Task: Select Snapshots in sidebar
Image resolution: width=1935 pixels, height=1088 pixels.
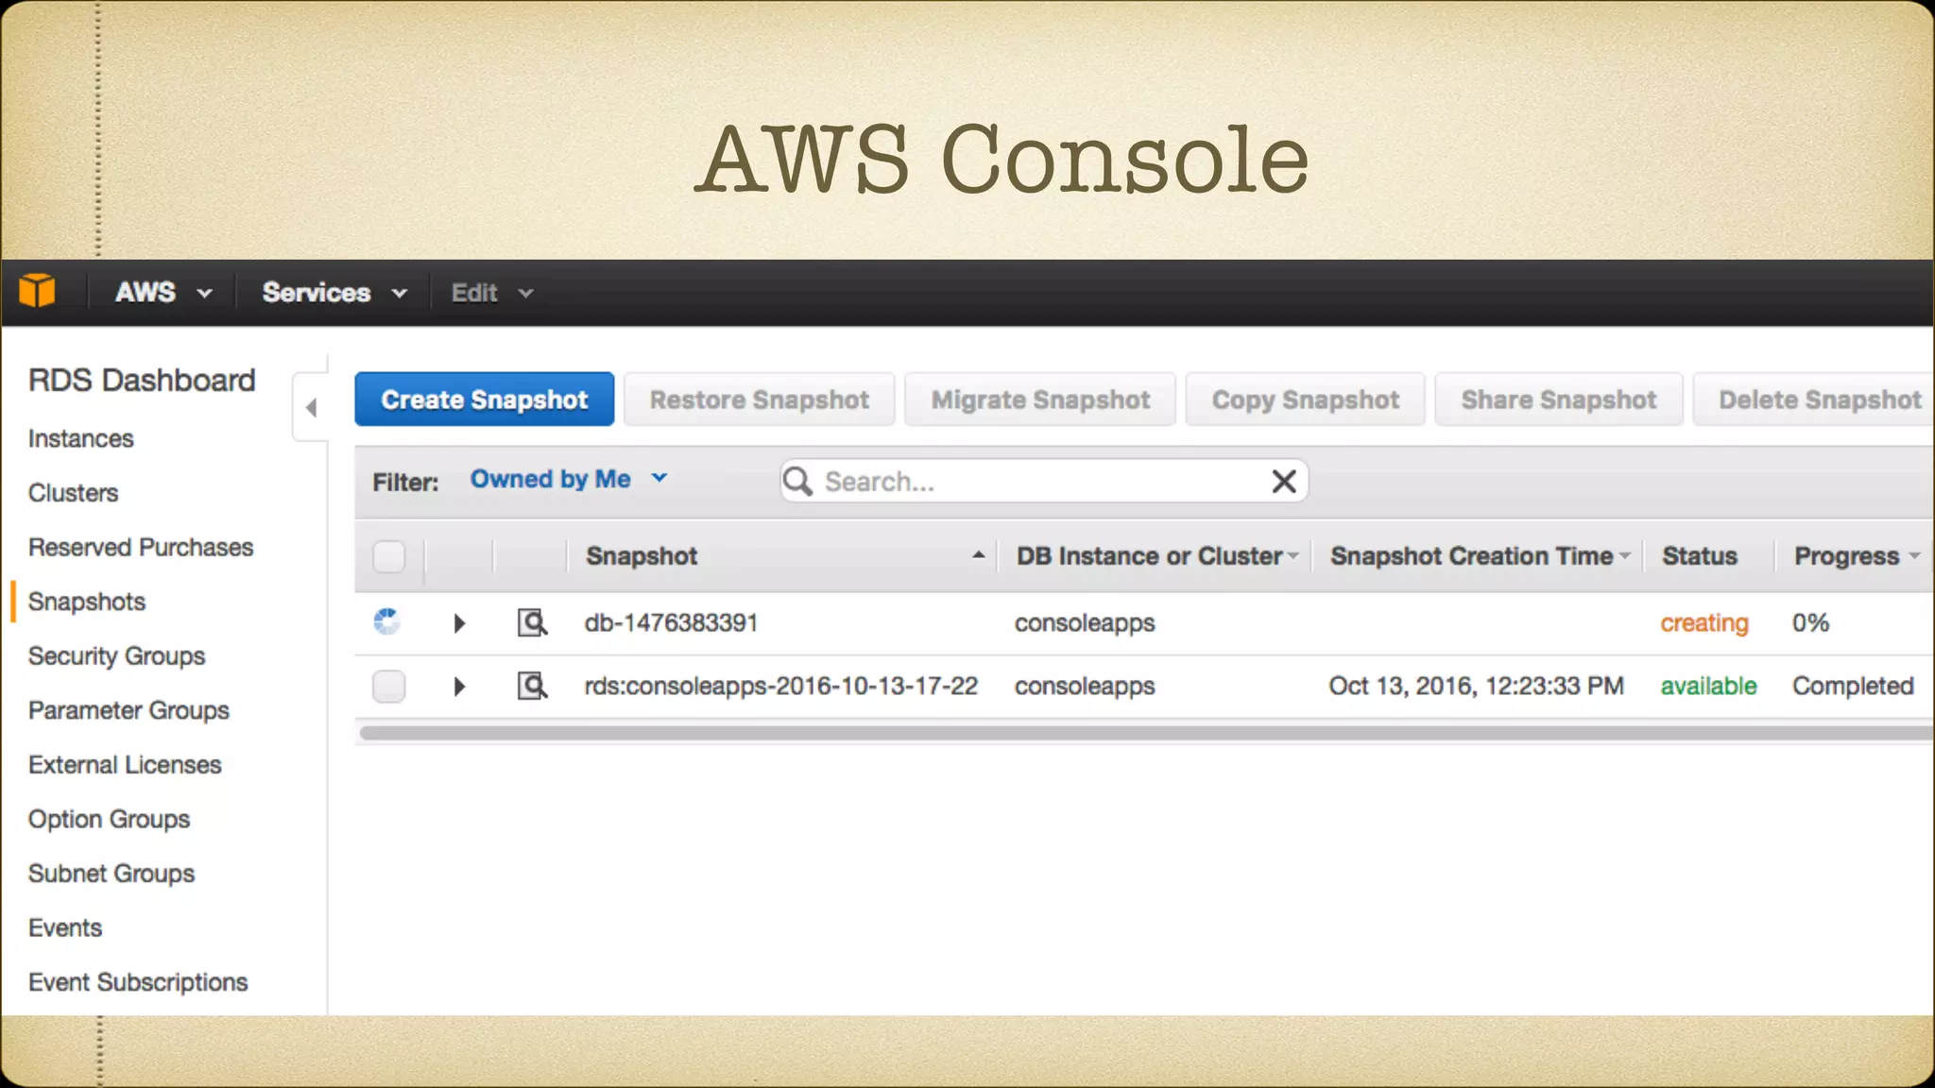Action: point(86,602)
